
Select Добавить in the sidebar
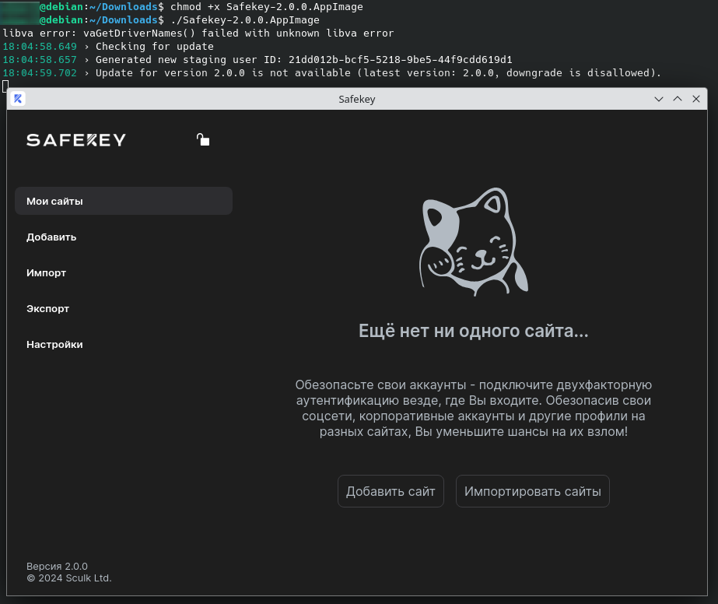pos(51,237)
